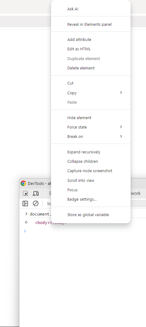Image resolution: width=146 pixels, height=327 pixels.
Task: Show the console sidebar icon
Action: tap(25, 203)
